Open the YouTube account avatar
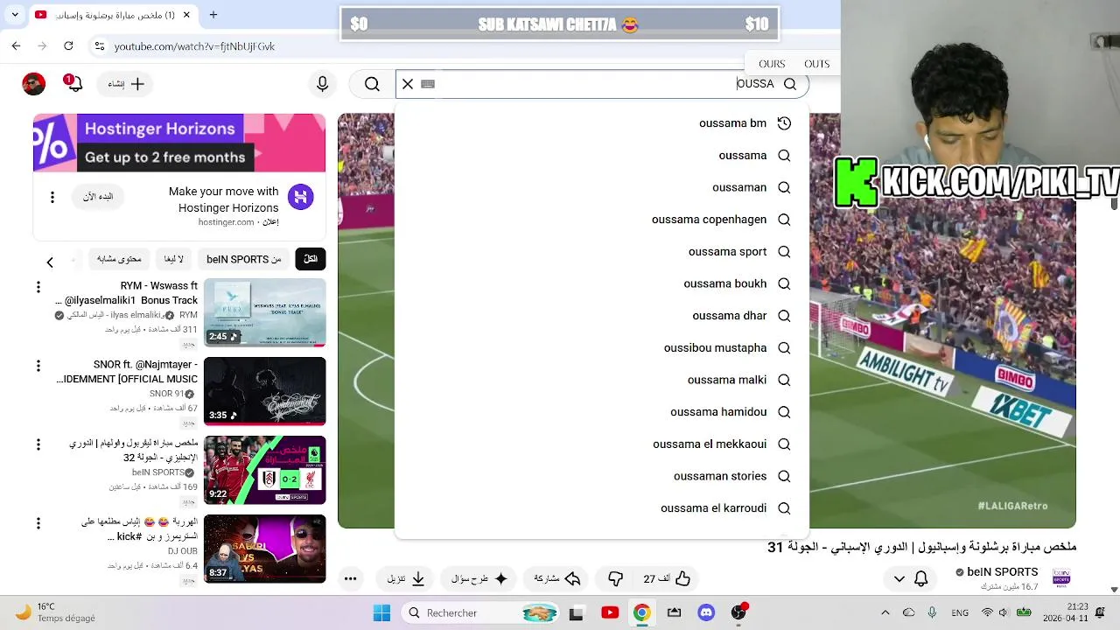The width and height of the screenshot is (1120, 630). 33,84
